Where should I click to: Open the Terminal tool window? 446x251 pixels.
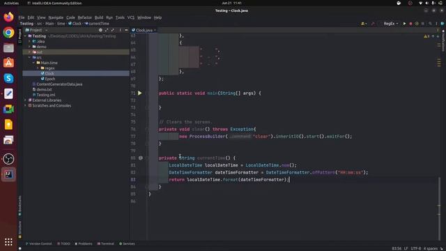pos(105,243)
